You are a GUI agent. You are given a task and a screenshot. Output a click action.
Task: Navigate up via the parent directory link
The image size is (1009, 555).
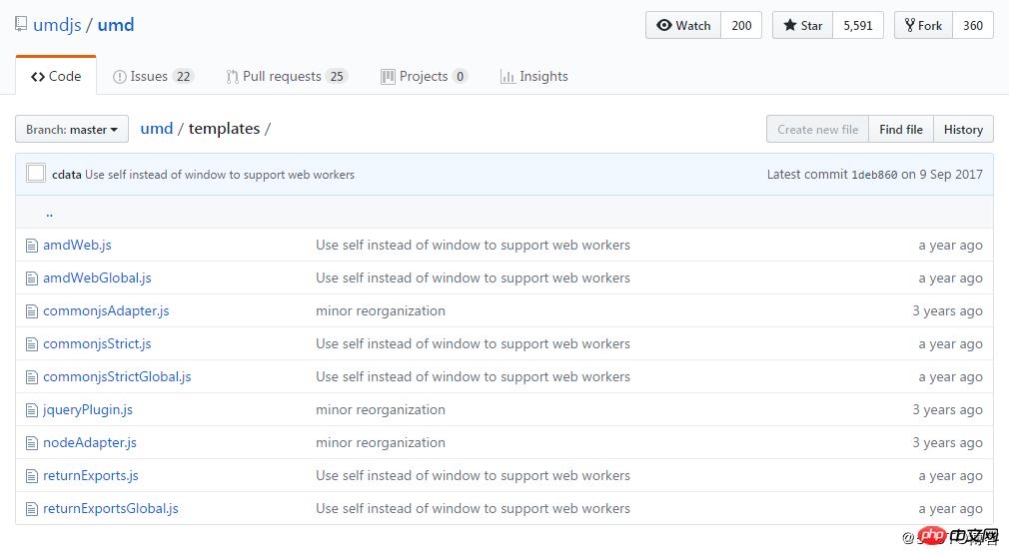click(49, 213)
